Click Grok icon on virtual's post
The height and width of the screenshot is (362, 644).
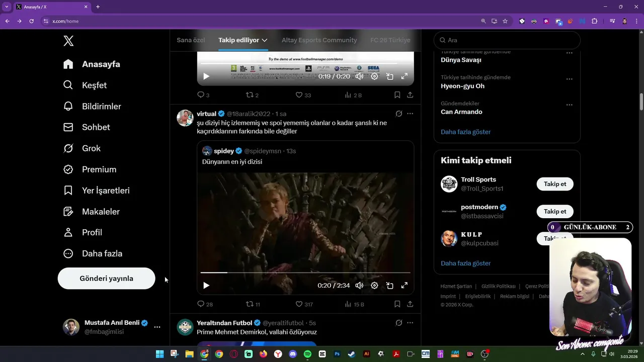point(399,114)
